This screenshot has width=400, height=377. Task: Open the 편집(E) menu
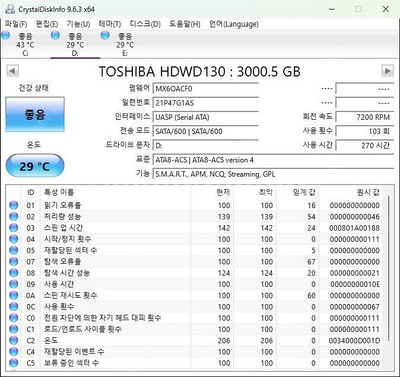point(47,24)
